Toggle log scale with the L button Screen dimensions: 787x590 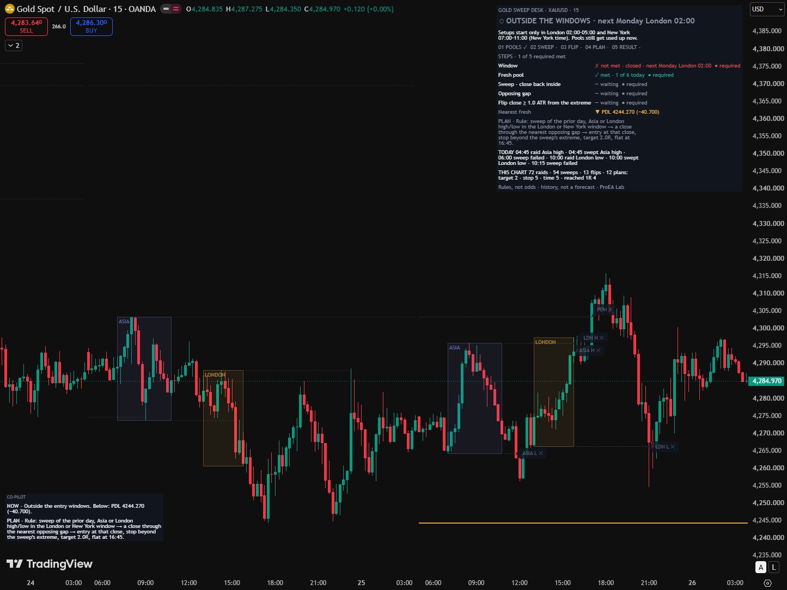point(774,567)
